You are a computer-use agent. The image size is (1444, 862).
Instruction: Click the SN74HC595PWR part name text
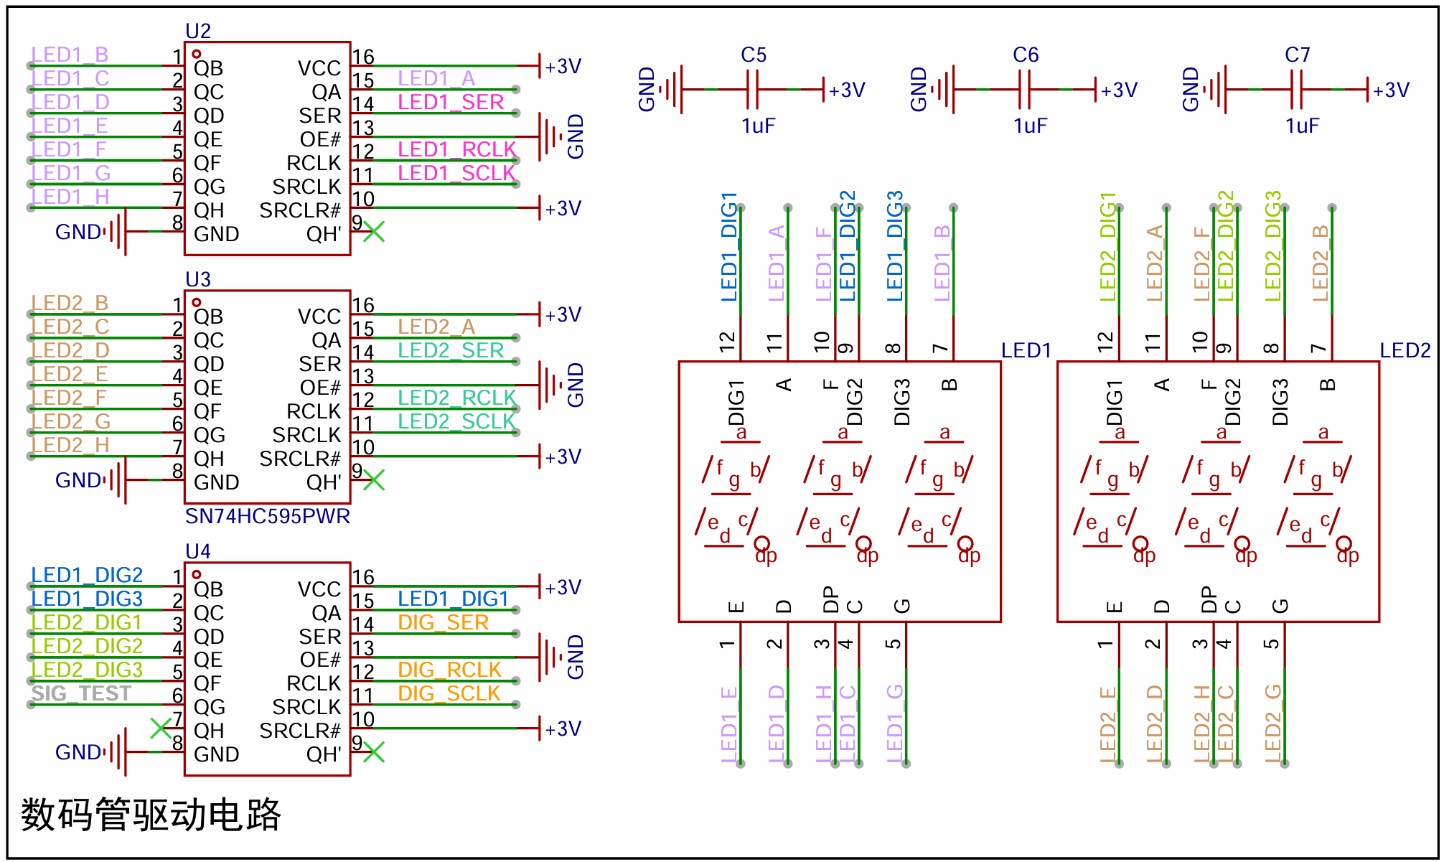[x=268, y=517]
